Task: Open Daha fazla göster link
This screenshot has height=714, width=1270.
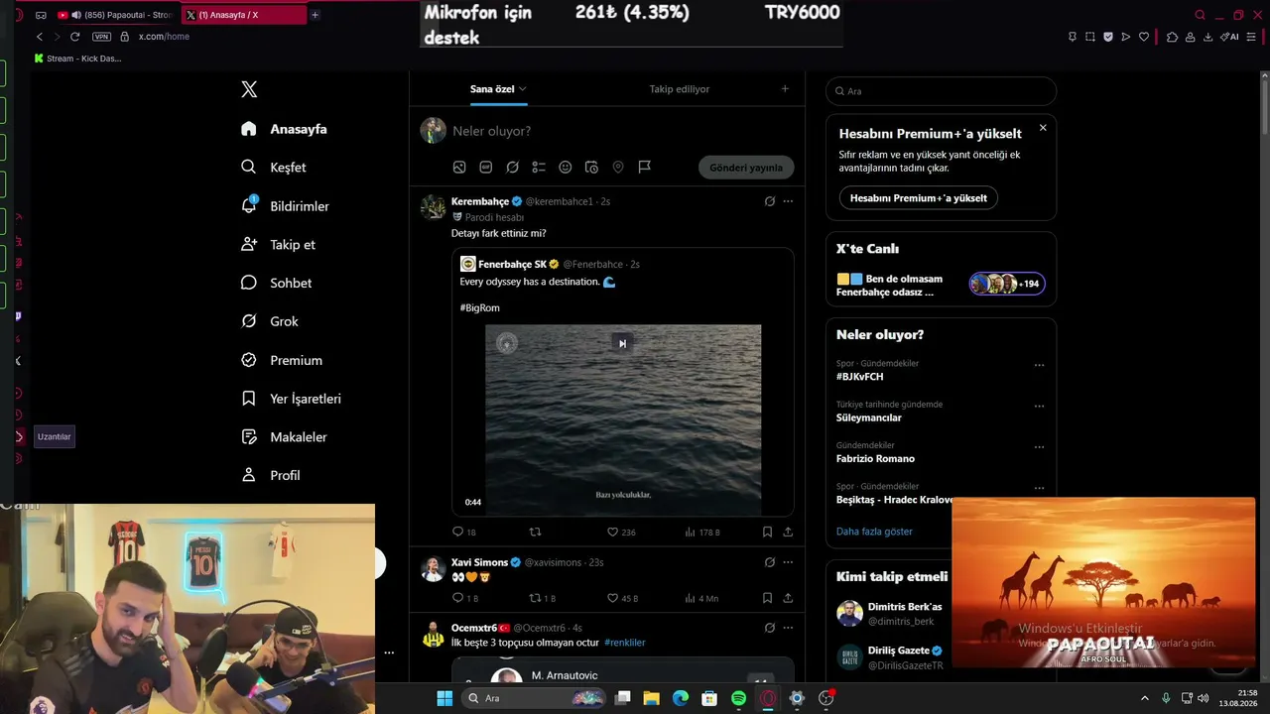Action: 874,532
